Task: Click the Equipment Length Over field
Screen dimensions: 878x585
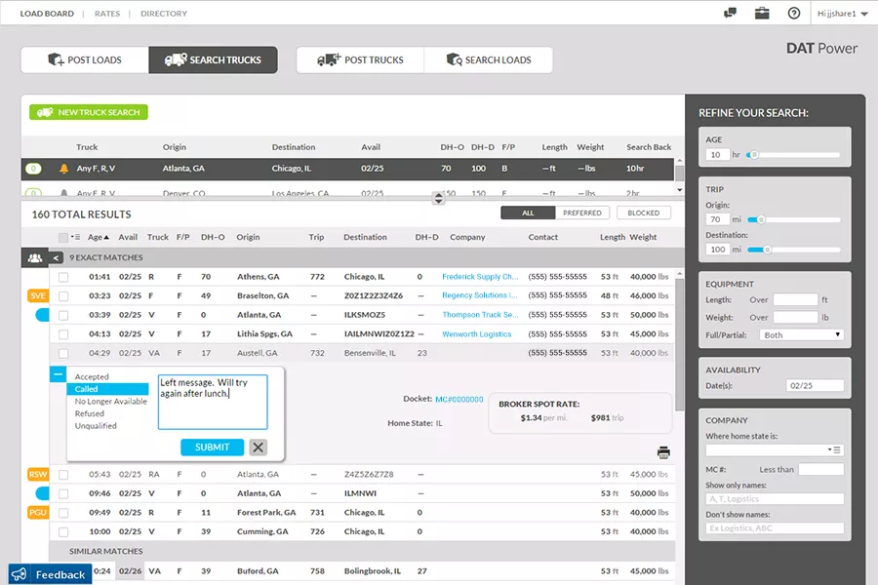Action: 796,299
